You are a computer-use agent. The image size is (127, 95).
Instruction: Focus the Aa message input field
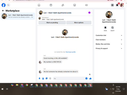[69, 79]
